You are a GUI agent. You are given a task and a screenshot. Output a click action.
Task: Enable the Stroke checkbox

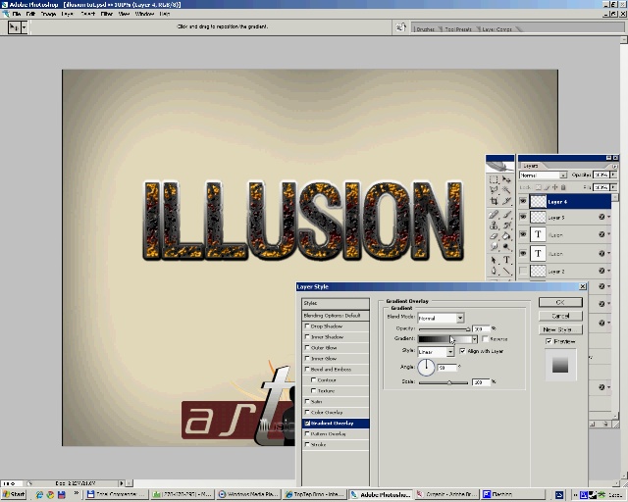(307, 444)
